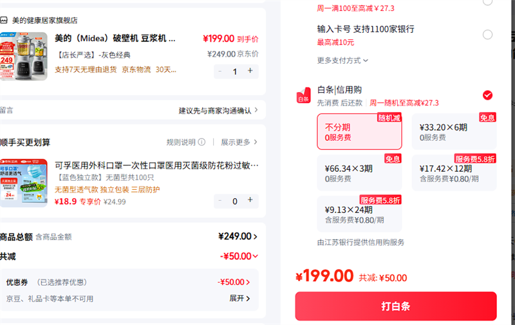Image resolution: width=515 pixels, height=325 pixels.
Task: Open 建议先与商家沟通确认 message field
Action: (218, 111)
